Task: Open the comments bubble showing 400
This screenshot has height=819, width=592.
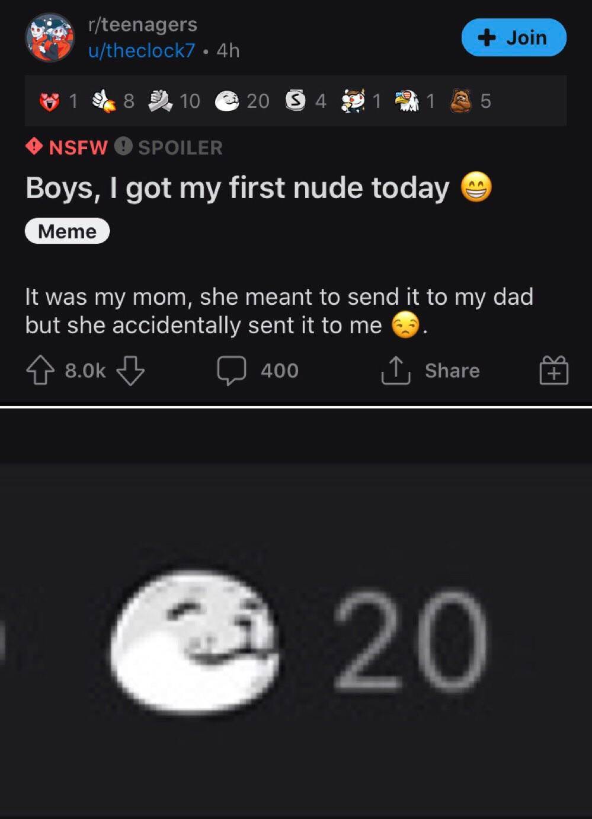Action: (x=232, y=370)
